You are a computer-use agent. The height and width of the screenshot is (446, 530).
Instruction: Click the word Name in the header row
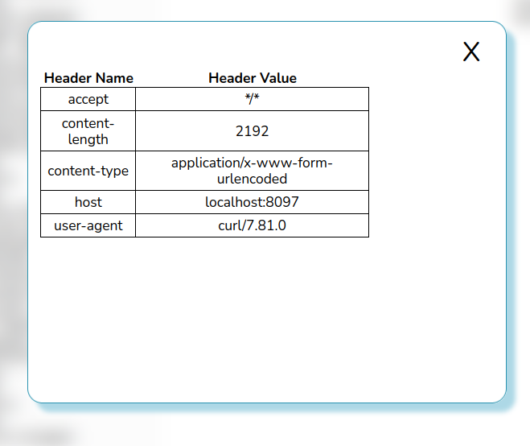coord(114,78)
